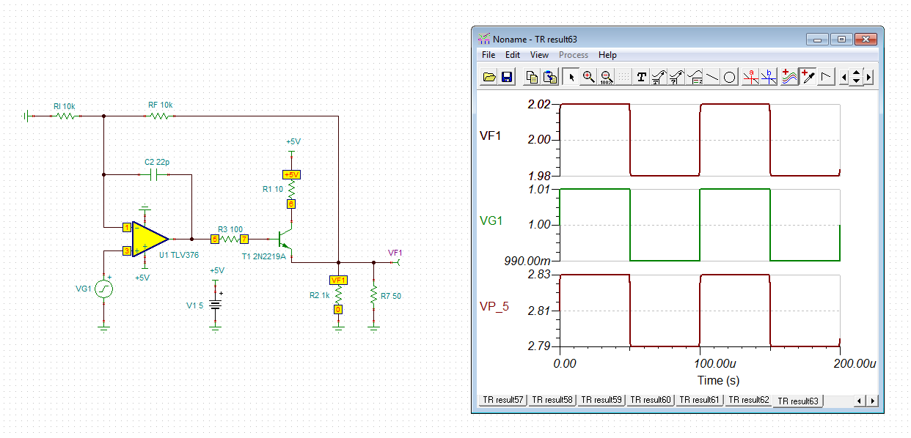Open the View menu
Viewport: 911px width, 438px height.
pyautogui.click(x=539, y=55)
